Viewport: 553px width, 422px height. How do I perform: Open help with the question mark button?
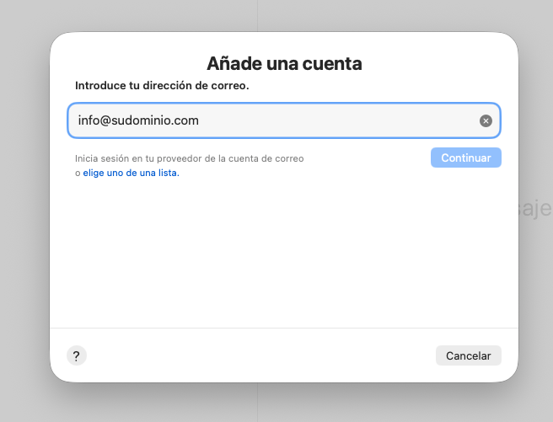(76, 355)
